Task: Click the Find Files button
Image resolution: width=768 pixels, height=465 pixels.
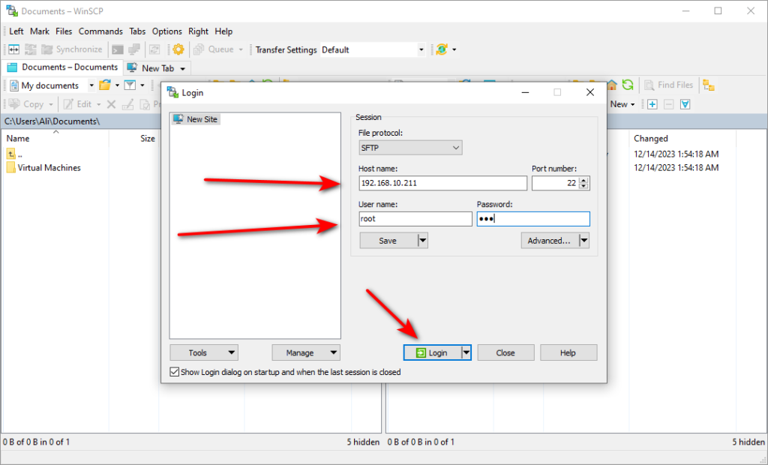Action: click(x=669, y=85)
